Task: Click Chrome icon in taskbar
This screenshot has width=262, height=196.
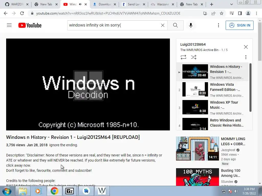Action: [54, 191]
